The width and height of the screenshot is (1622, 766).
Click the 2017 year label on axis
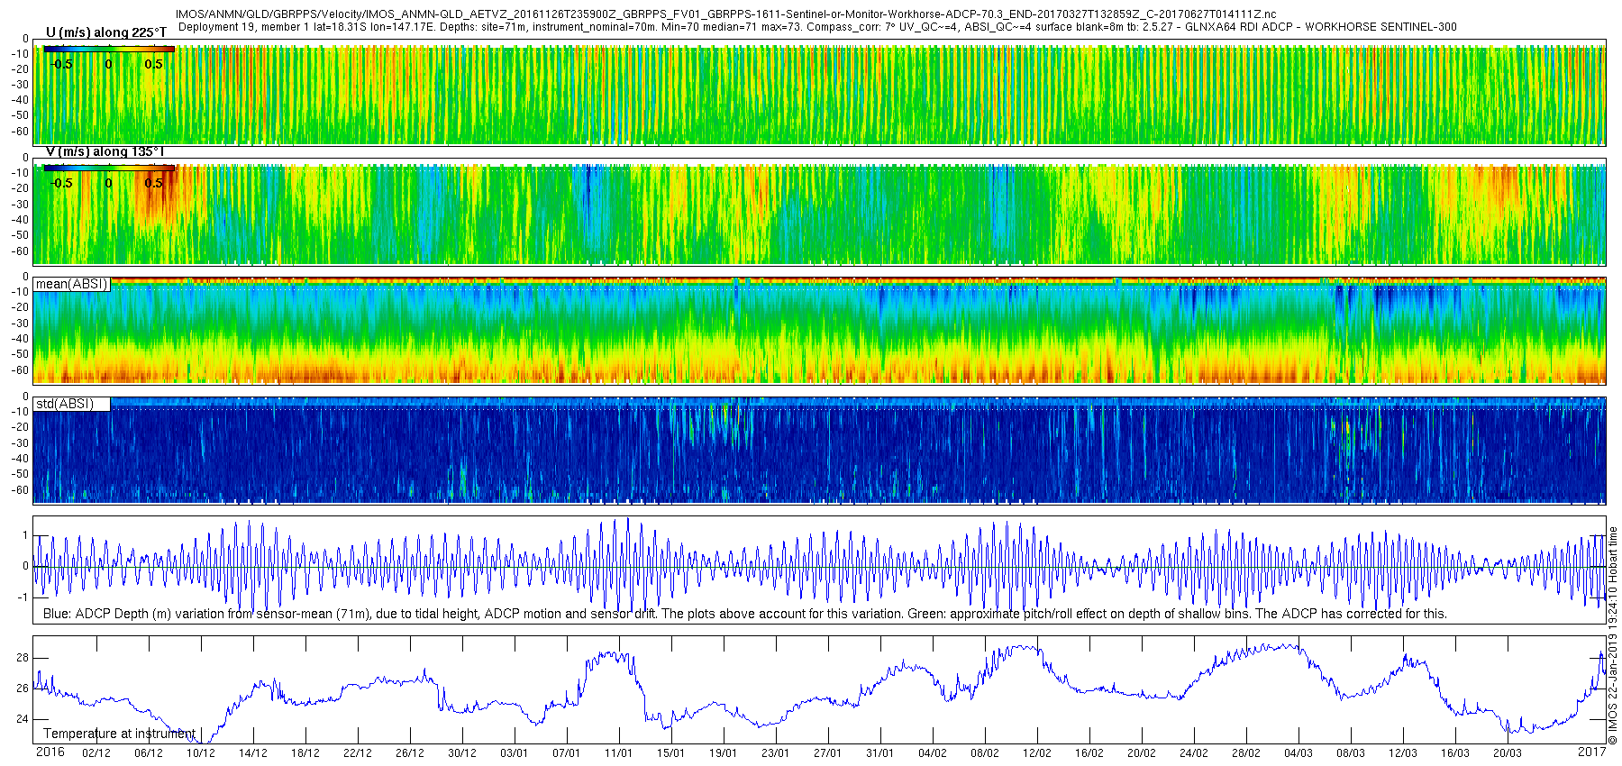point(1591,752)
